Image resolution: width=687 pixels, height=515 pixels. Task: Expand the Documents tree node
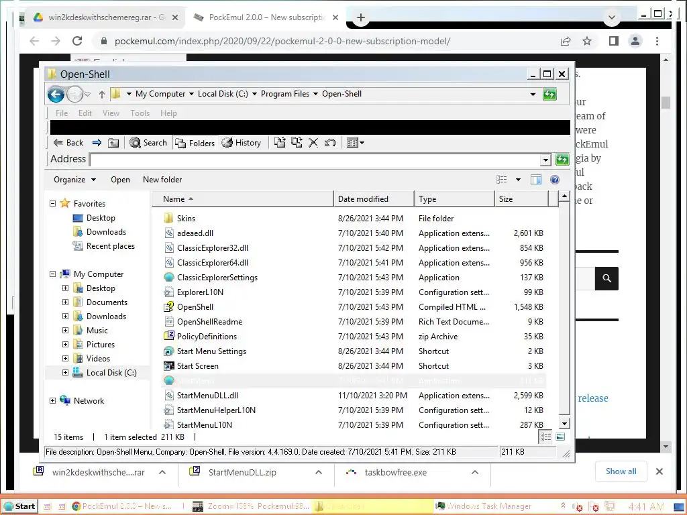[65, 302]
